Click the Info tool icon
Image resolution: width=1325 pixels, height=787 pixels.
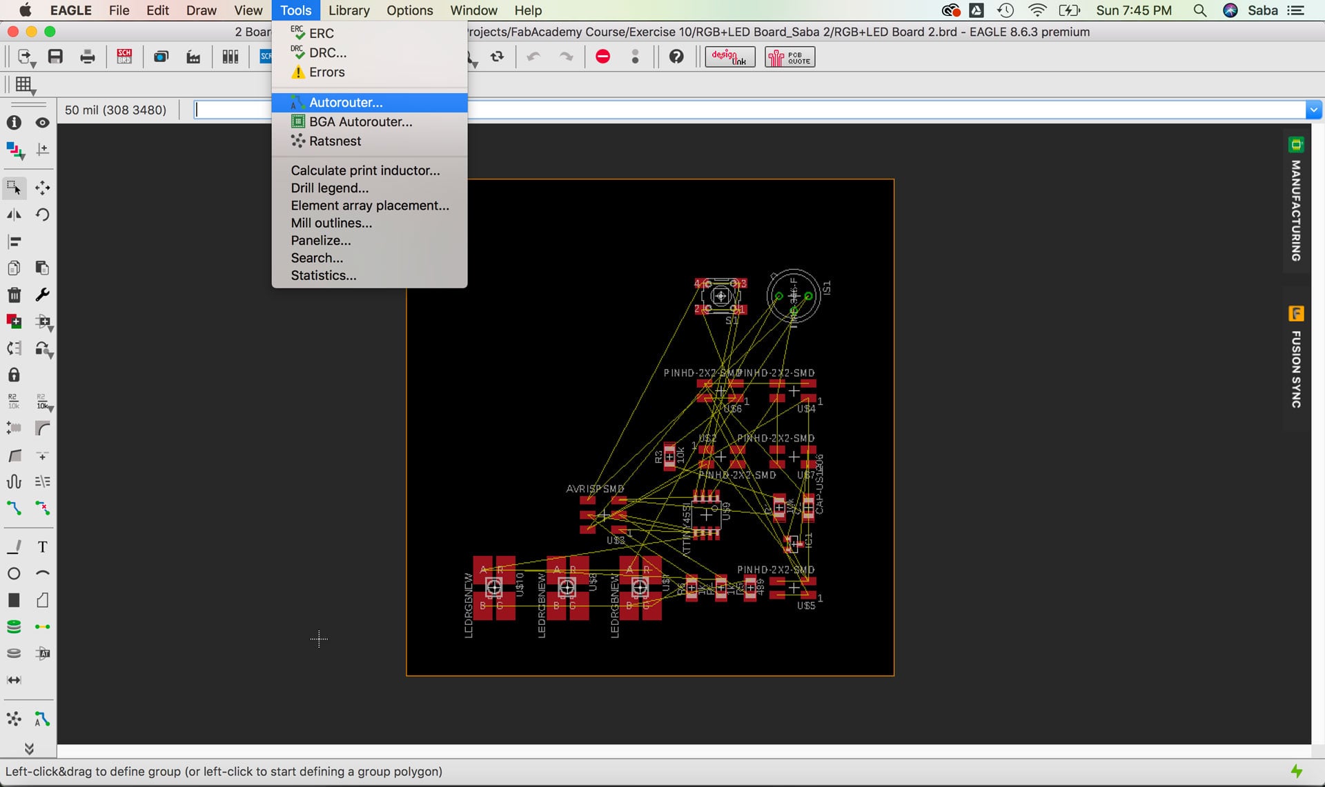[x=14, y=123]
